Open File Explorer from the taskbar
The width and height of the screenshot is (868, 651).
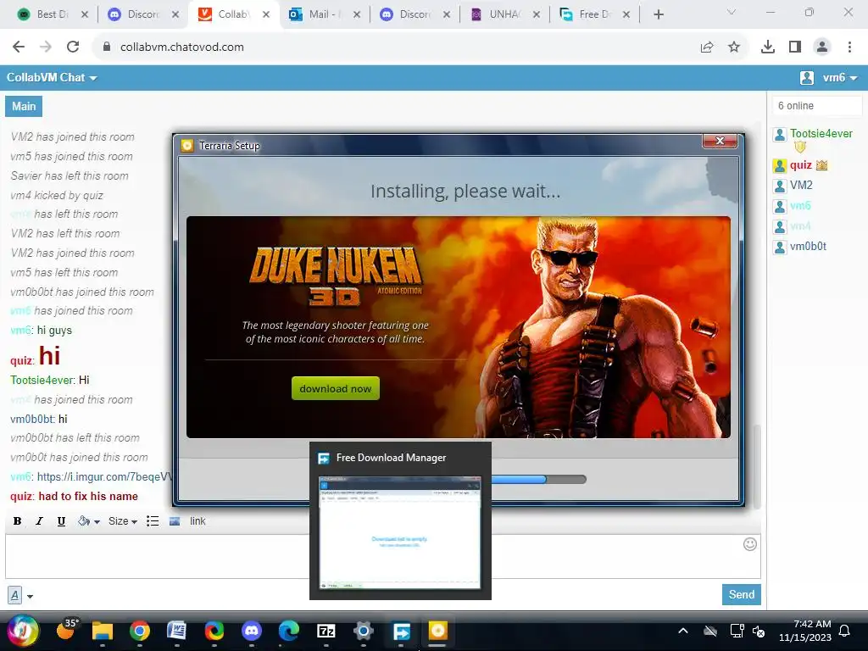point(103,631)
